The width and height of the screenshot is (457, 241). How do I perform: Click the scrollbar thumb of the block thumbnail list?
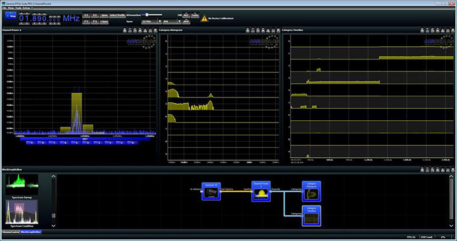click(x=54, y=216)
